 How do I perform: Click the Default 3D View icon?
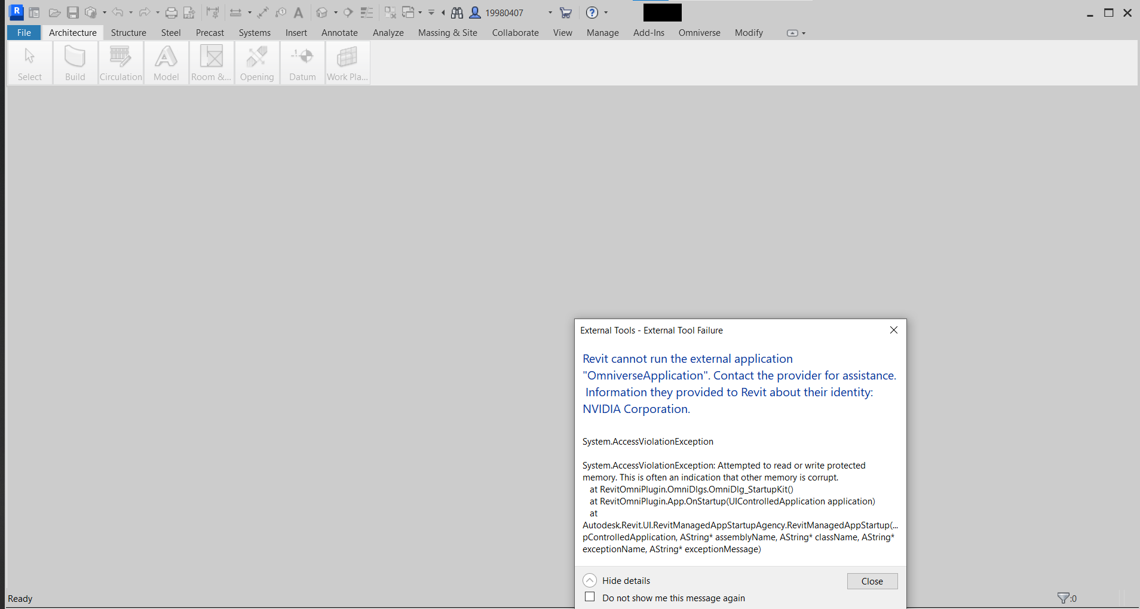click(322, 13)
